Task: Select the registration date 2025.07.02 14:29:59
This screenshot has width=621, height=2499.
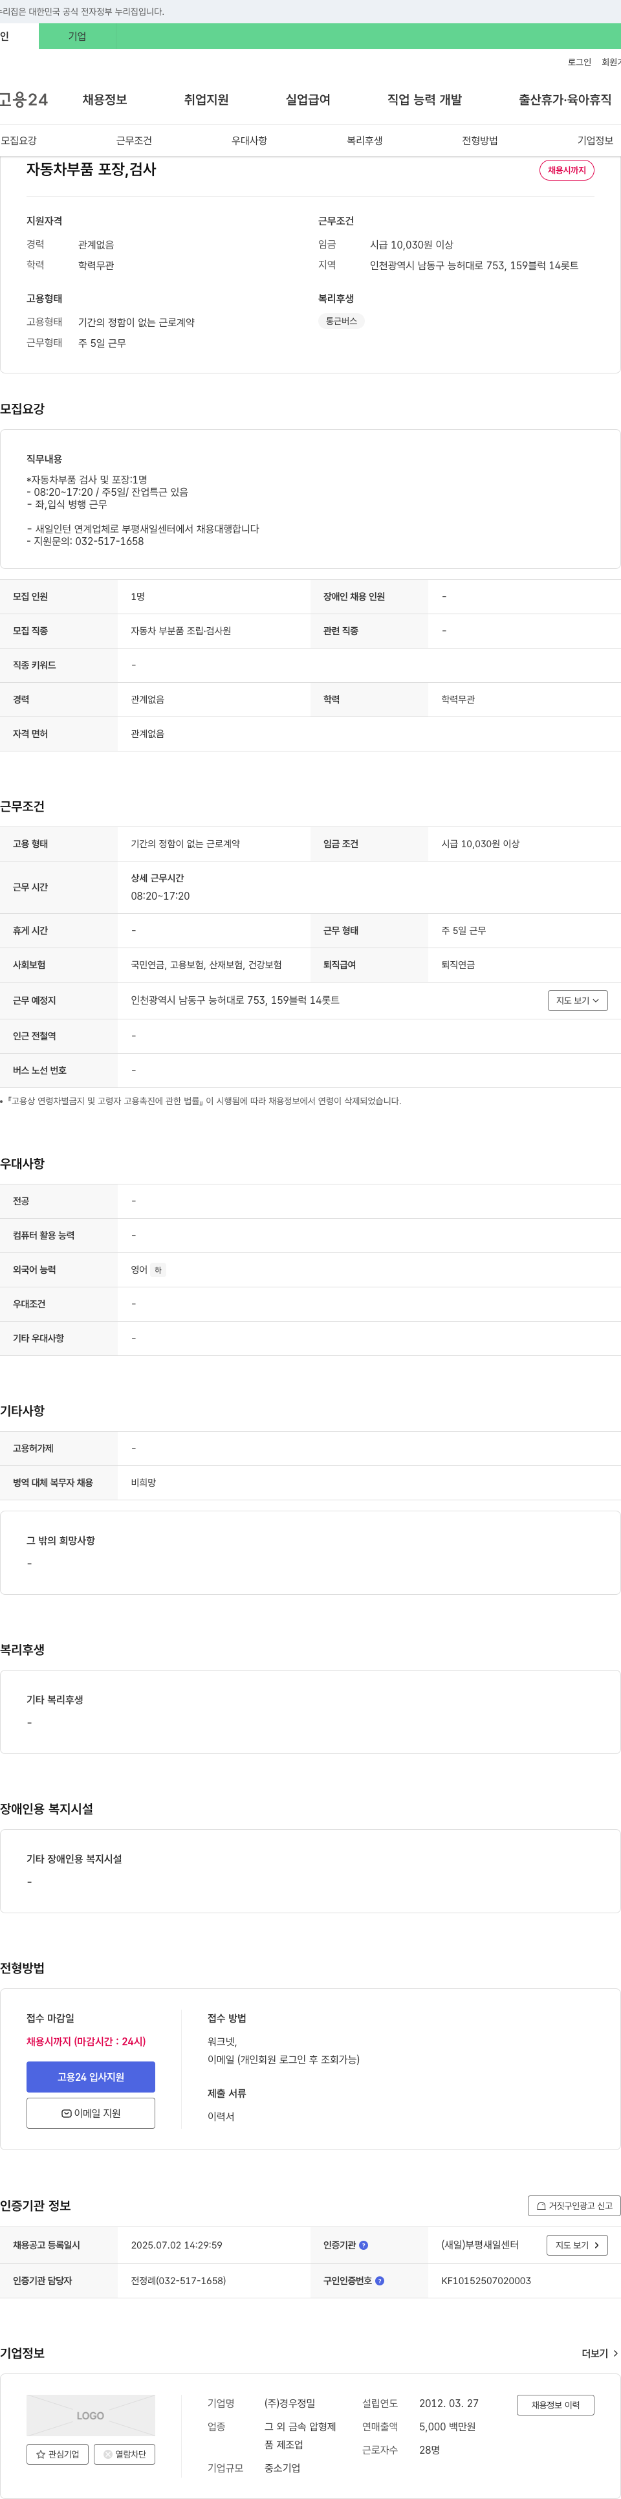Action: (x=177, y=2245)
